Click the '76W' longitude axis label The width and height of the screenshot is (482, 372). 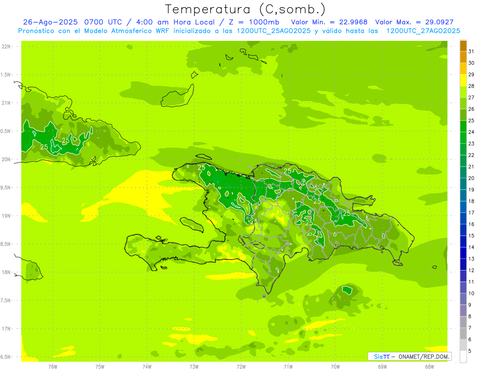click(53, 366)
